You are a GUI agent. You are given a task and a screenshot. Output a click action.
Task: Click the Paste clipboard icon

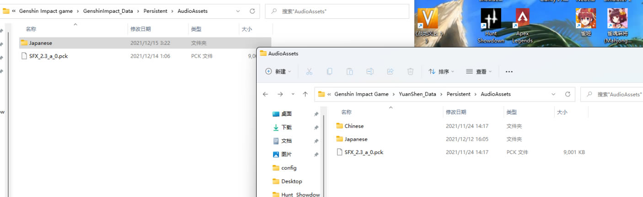click(x=349, y=72)
